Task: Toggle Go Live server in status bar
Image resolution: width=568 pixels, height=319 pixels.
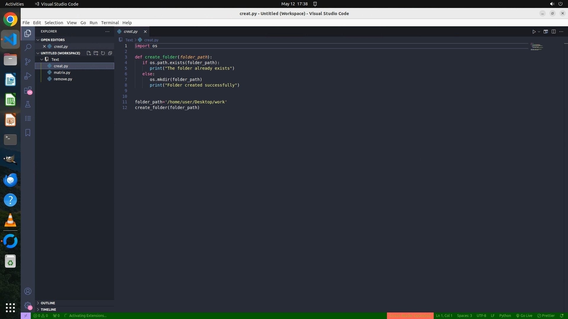Action: tap(524, 316)
